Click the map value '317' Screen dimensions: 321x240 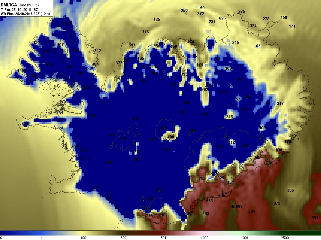point(280,103)
